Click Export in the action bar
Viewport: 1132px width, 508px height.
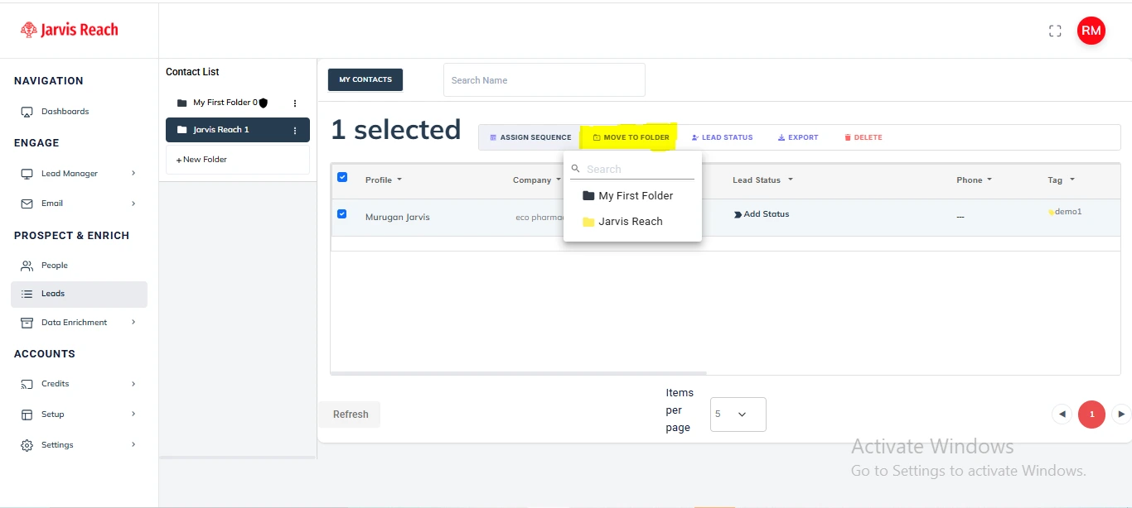point(798,137)
